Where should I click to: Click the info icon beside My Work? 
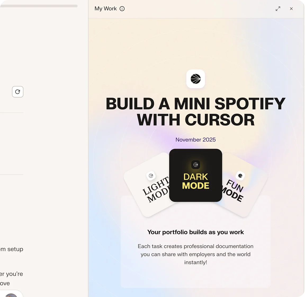coord(122,8)
